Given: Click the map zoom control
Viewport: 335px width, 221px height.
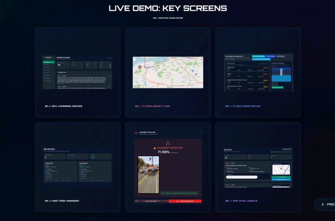Looking at the screenshot, I should point(134,59).
